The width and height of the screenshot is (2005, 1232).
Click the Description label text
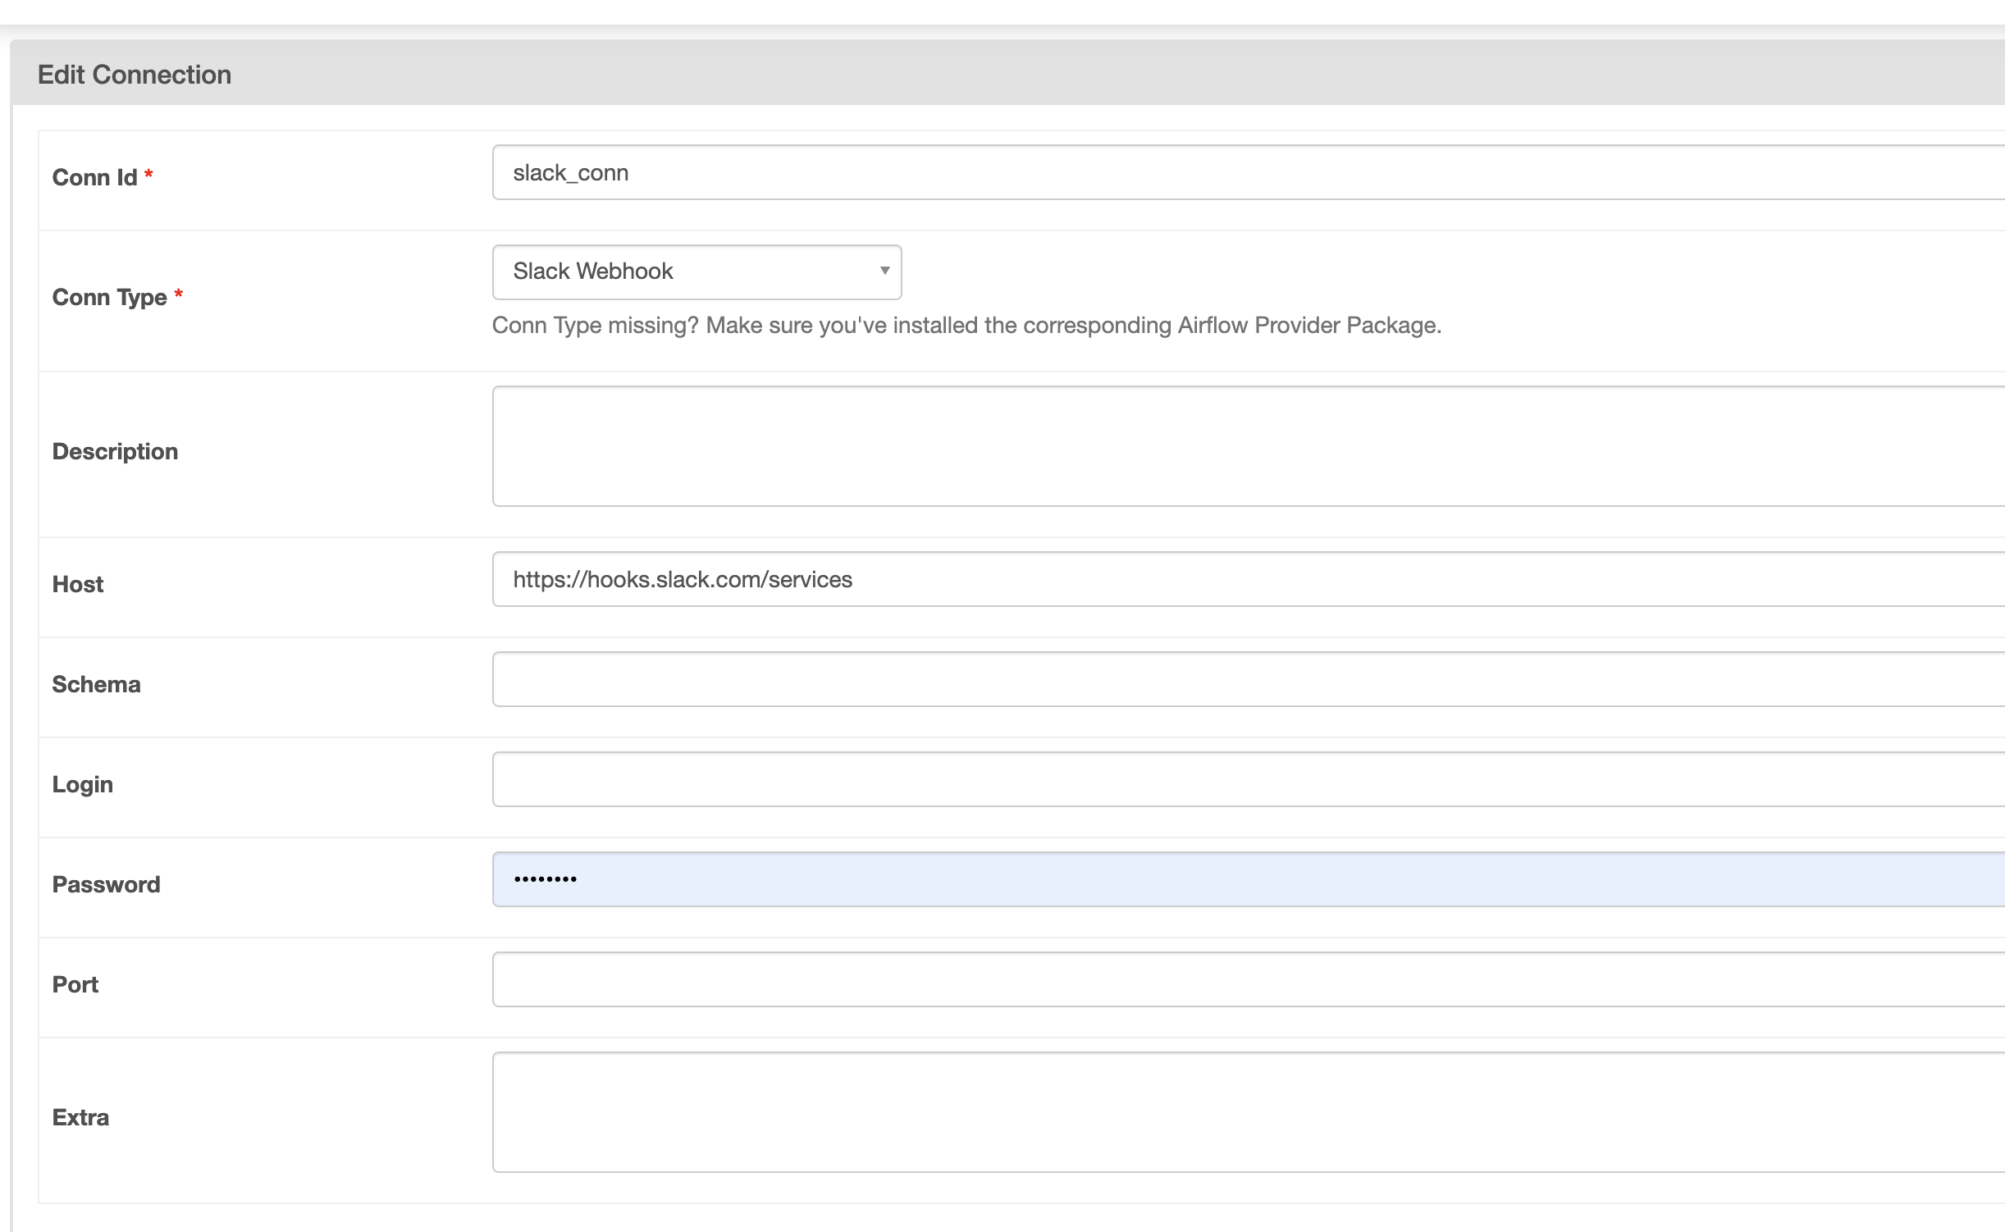coord(115,451)
